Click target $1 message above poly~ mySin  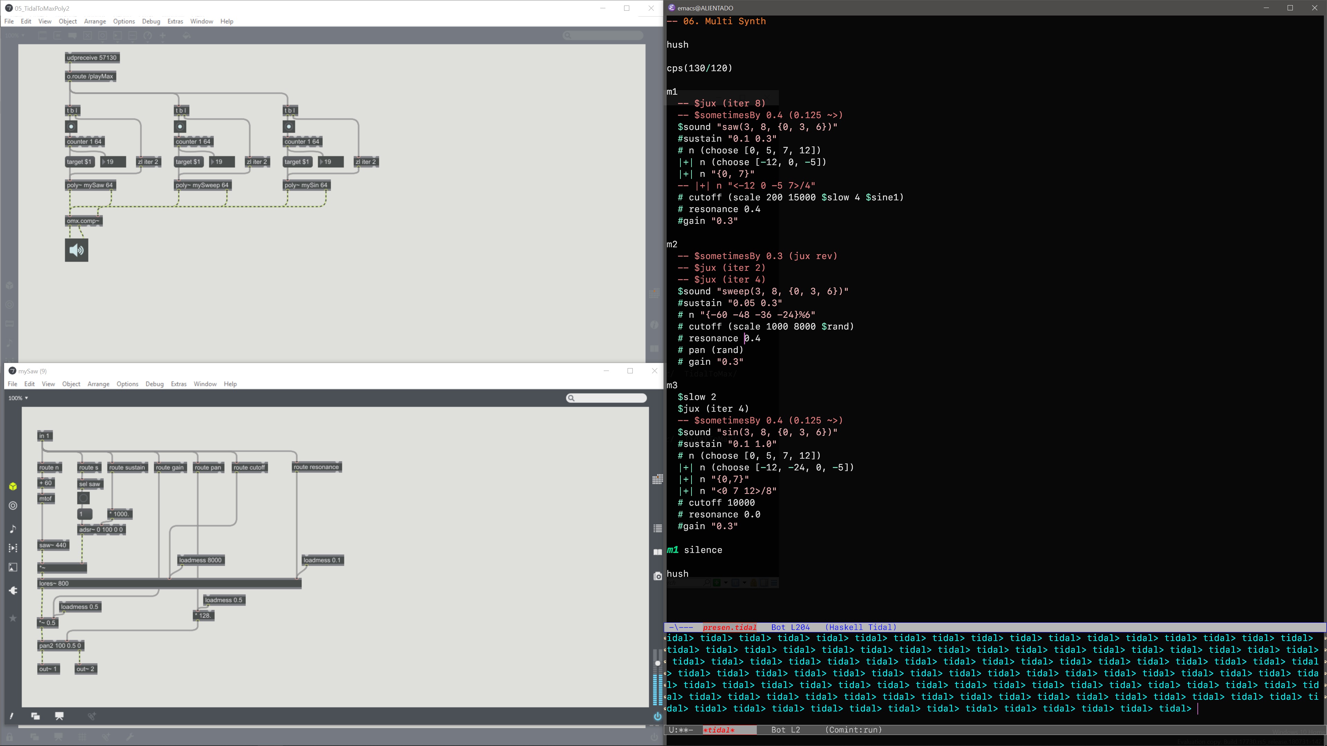(x=297, y=162)
